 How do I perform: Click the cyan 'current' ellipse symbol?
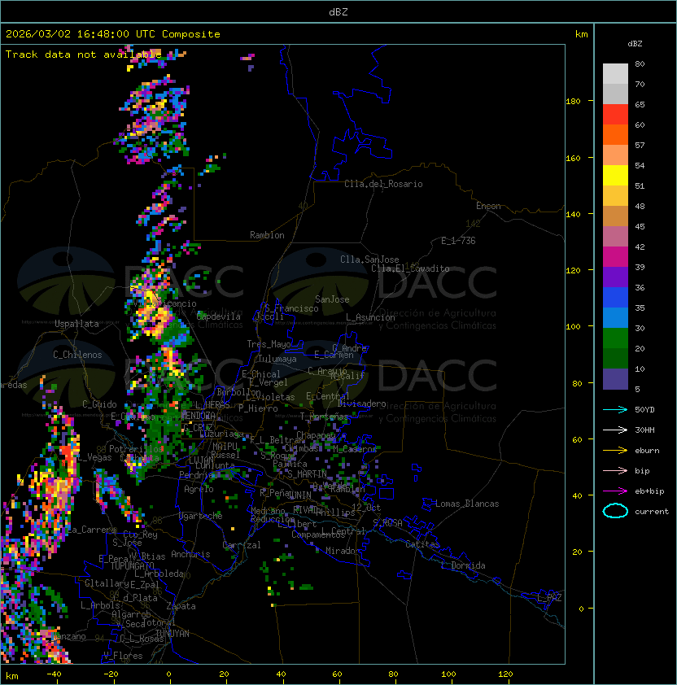615,511
